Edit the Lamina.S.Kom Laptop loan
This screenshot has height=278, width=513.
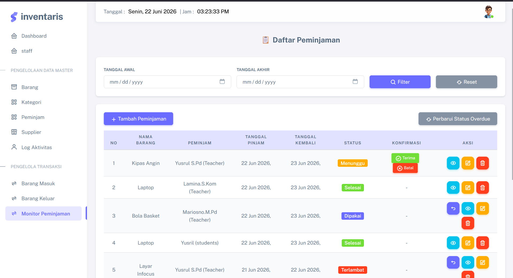(x=468, y=188)
